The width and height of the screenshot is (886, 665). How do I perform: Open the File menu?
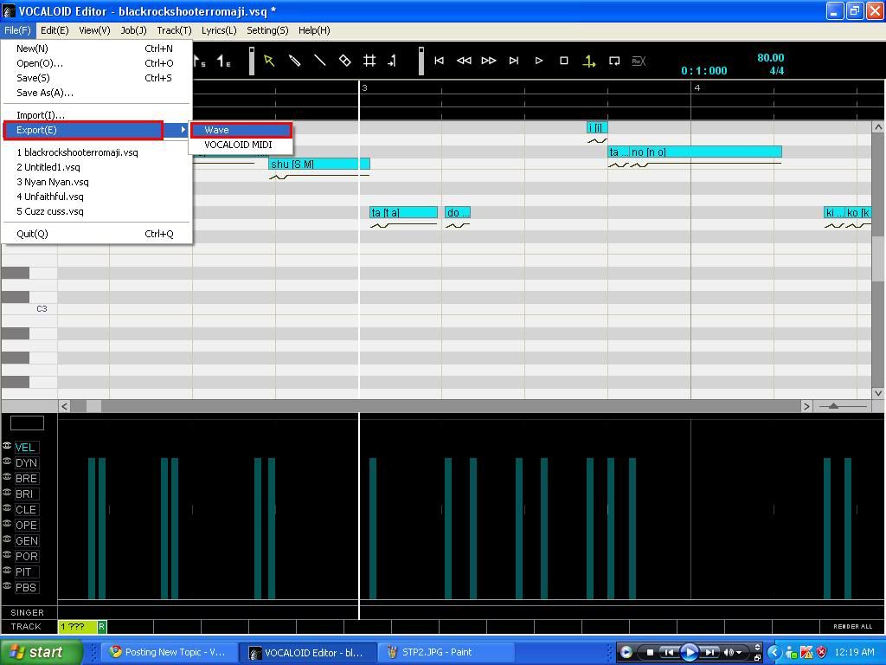pyautogui.click(x=17, y=30)
